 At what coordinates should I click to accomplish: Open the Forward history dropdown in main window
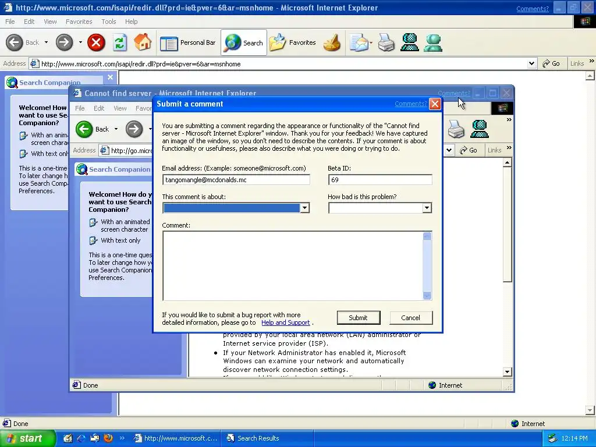80,42
